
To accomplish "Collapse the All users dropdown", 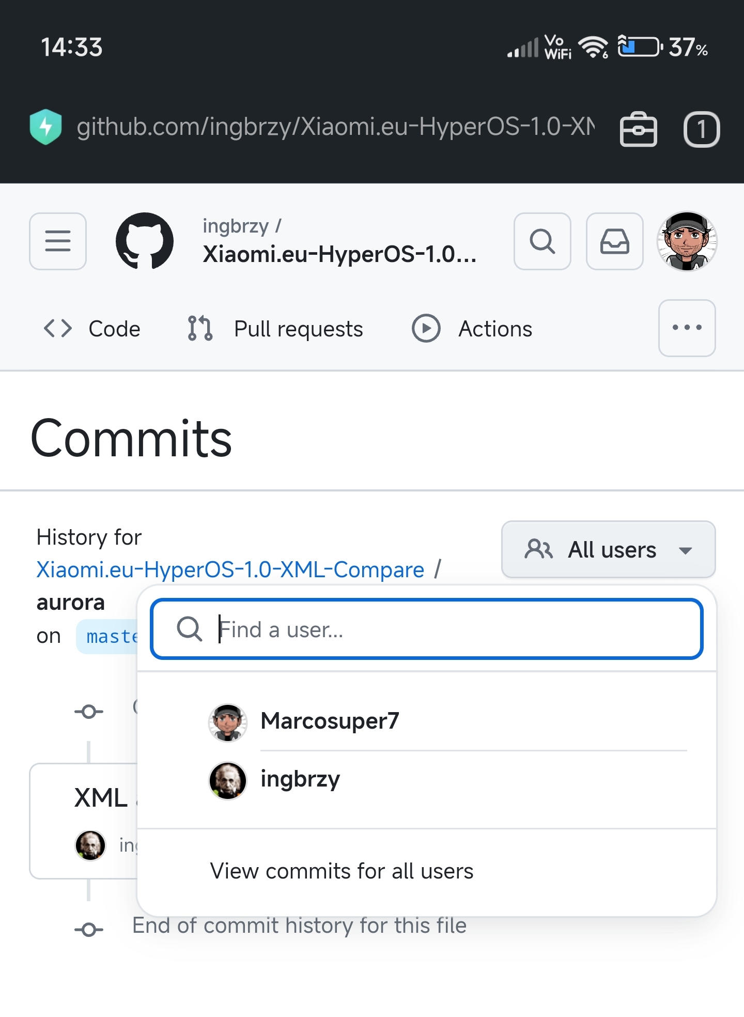I will 609,549.
